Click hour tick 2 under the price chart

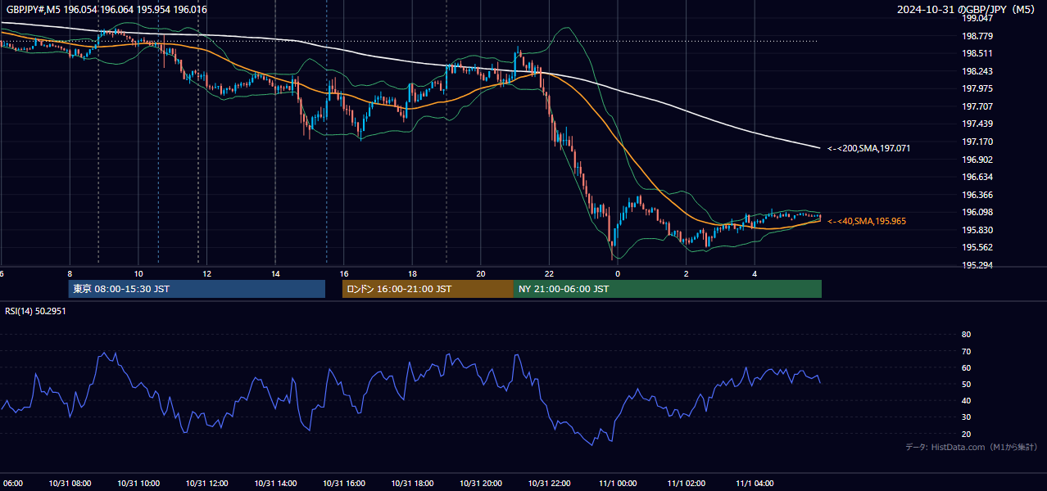point(686,273)
